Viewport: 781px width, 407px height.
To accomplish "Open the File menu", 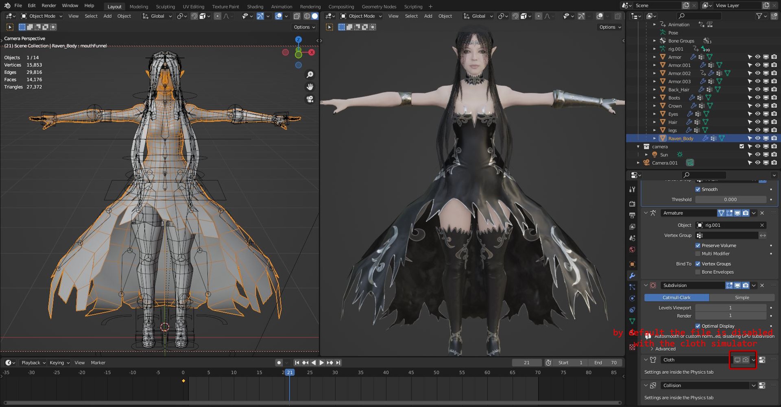I will tap(18, 6).
